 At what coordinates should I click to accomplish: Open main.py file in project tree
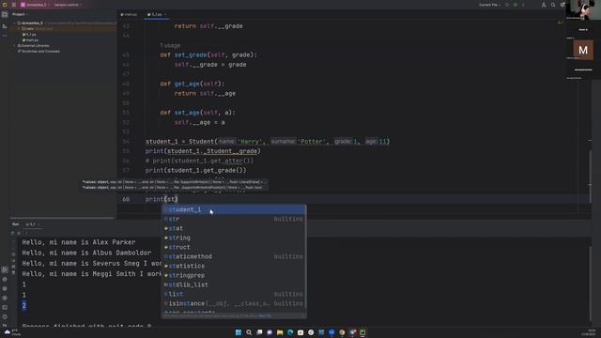pyautogui.click(x=32, y=39)
